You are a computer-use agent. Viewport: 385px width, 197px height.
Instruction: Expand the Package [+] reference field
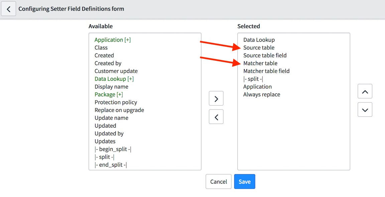[109, 94]
